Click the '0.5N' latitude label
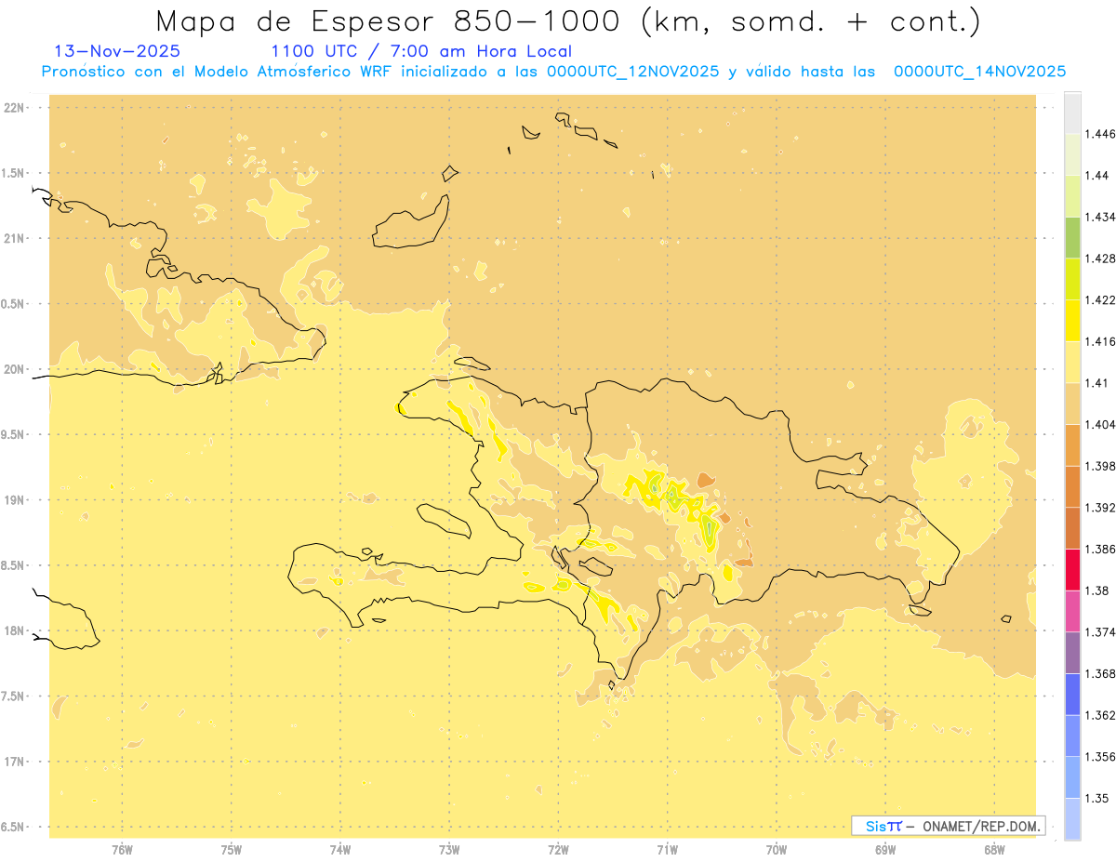The image size is (1116, 862). click(x=13, y=304)
